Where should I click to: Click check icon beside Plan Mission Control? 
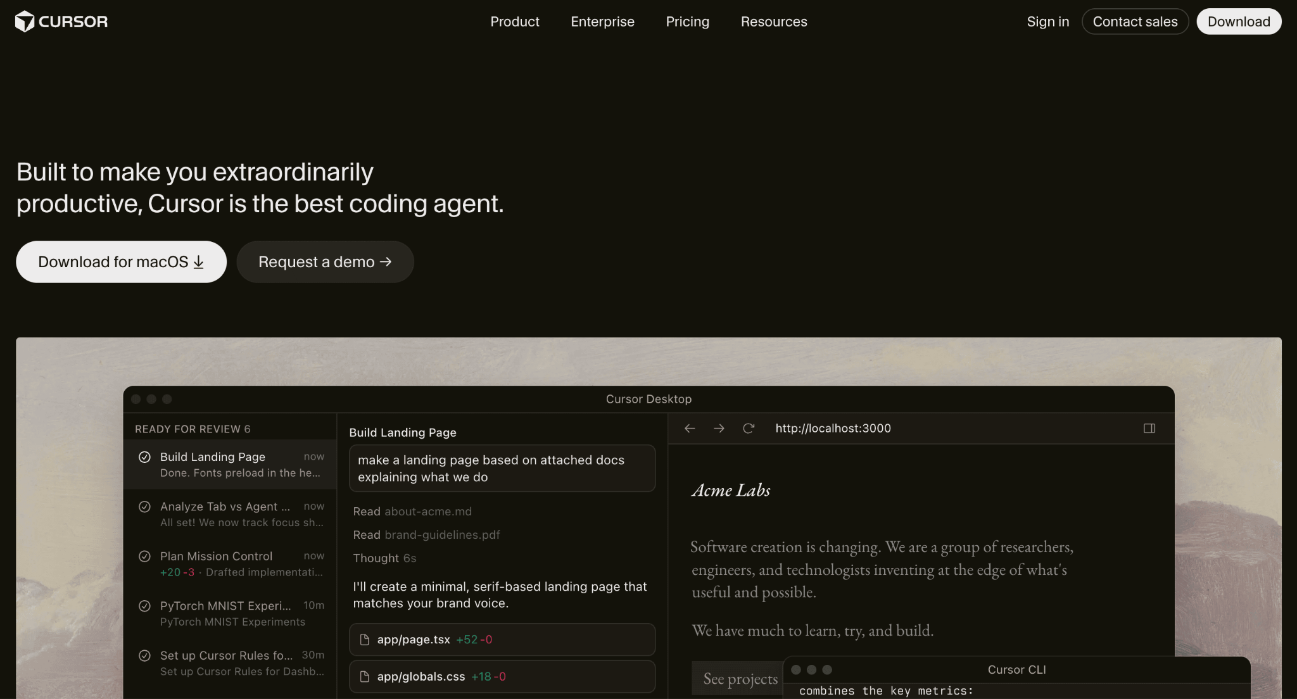144,557
